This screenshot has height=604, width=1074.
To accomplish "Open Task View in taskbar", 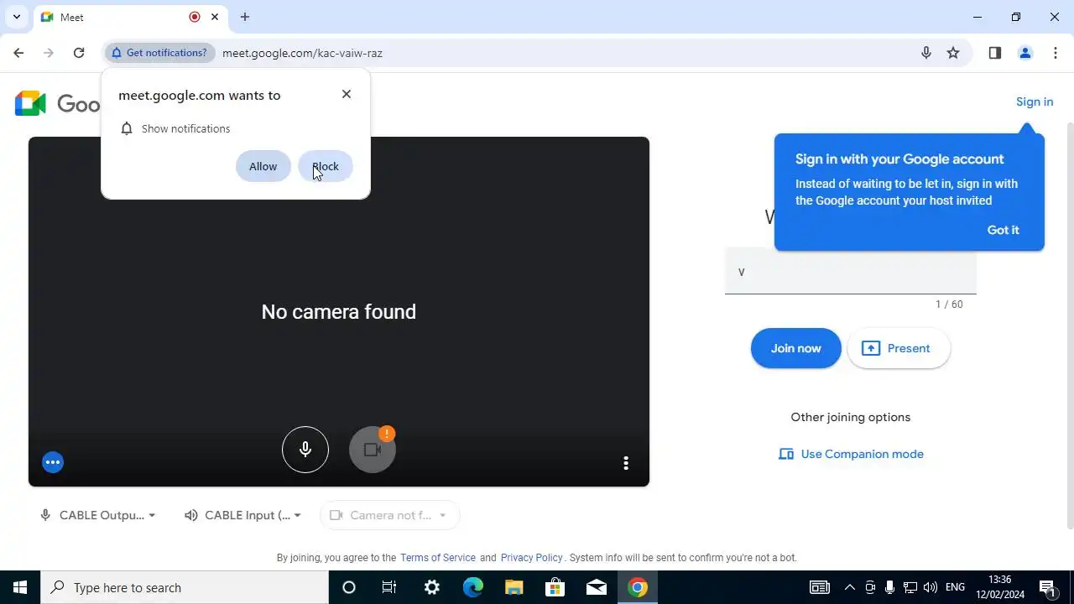I will (x=389, y=587).
